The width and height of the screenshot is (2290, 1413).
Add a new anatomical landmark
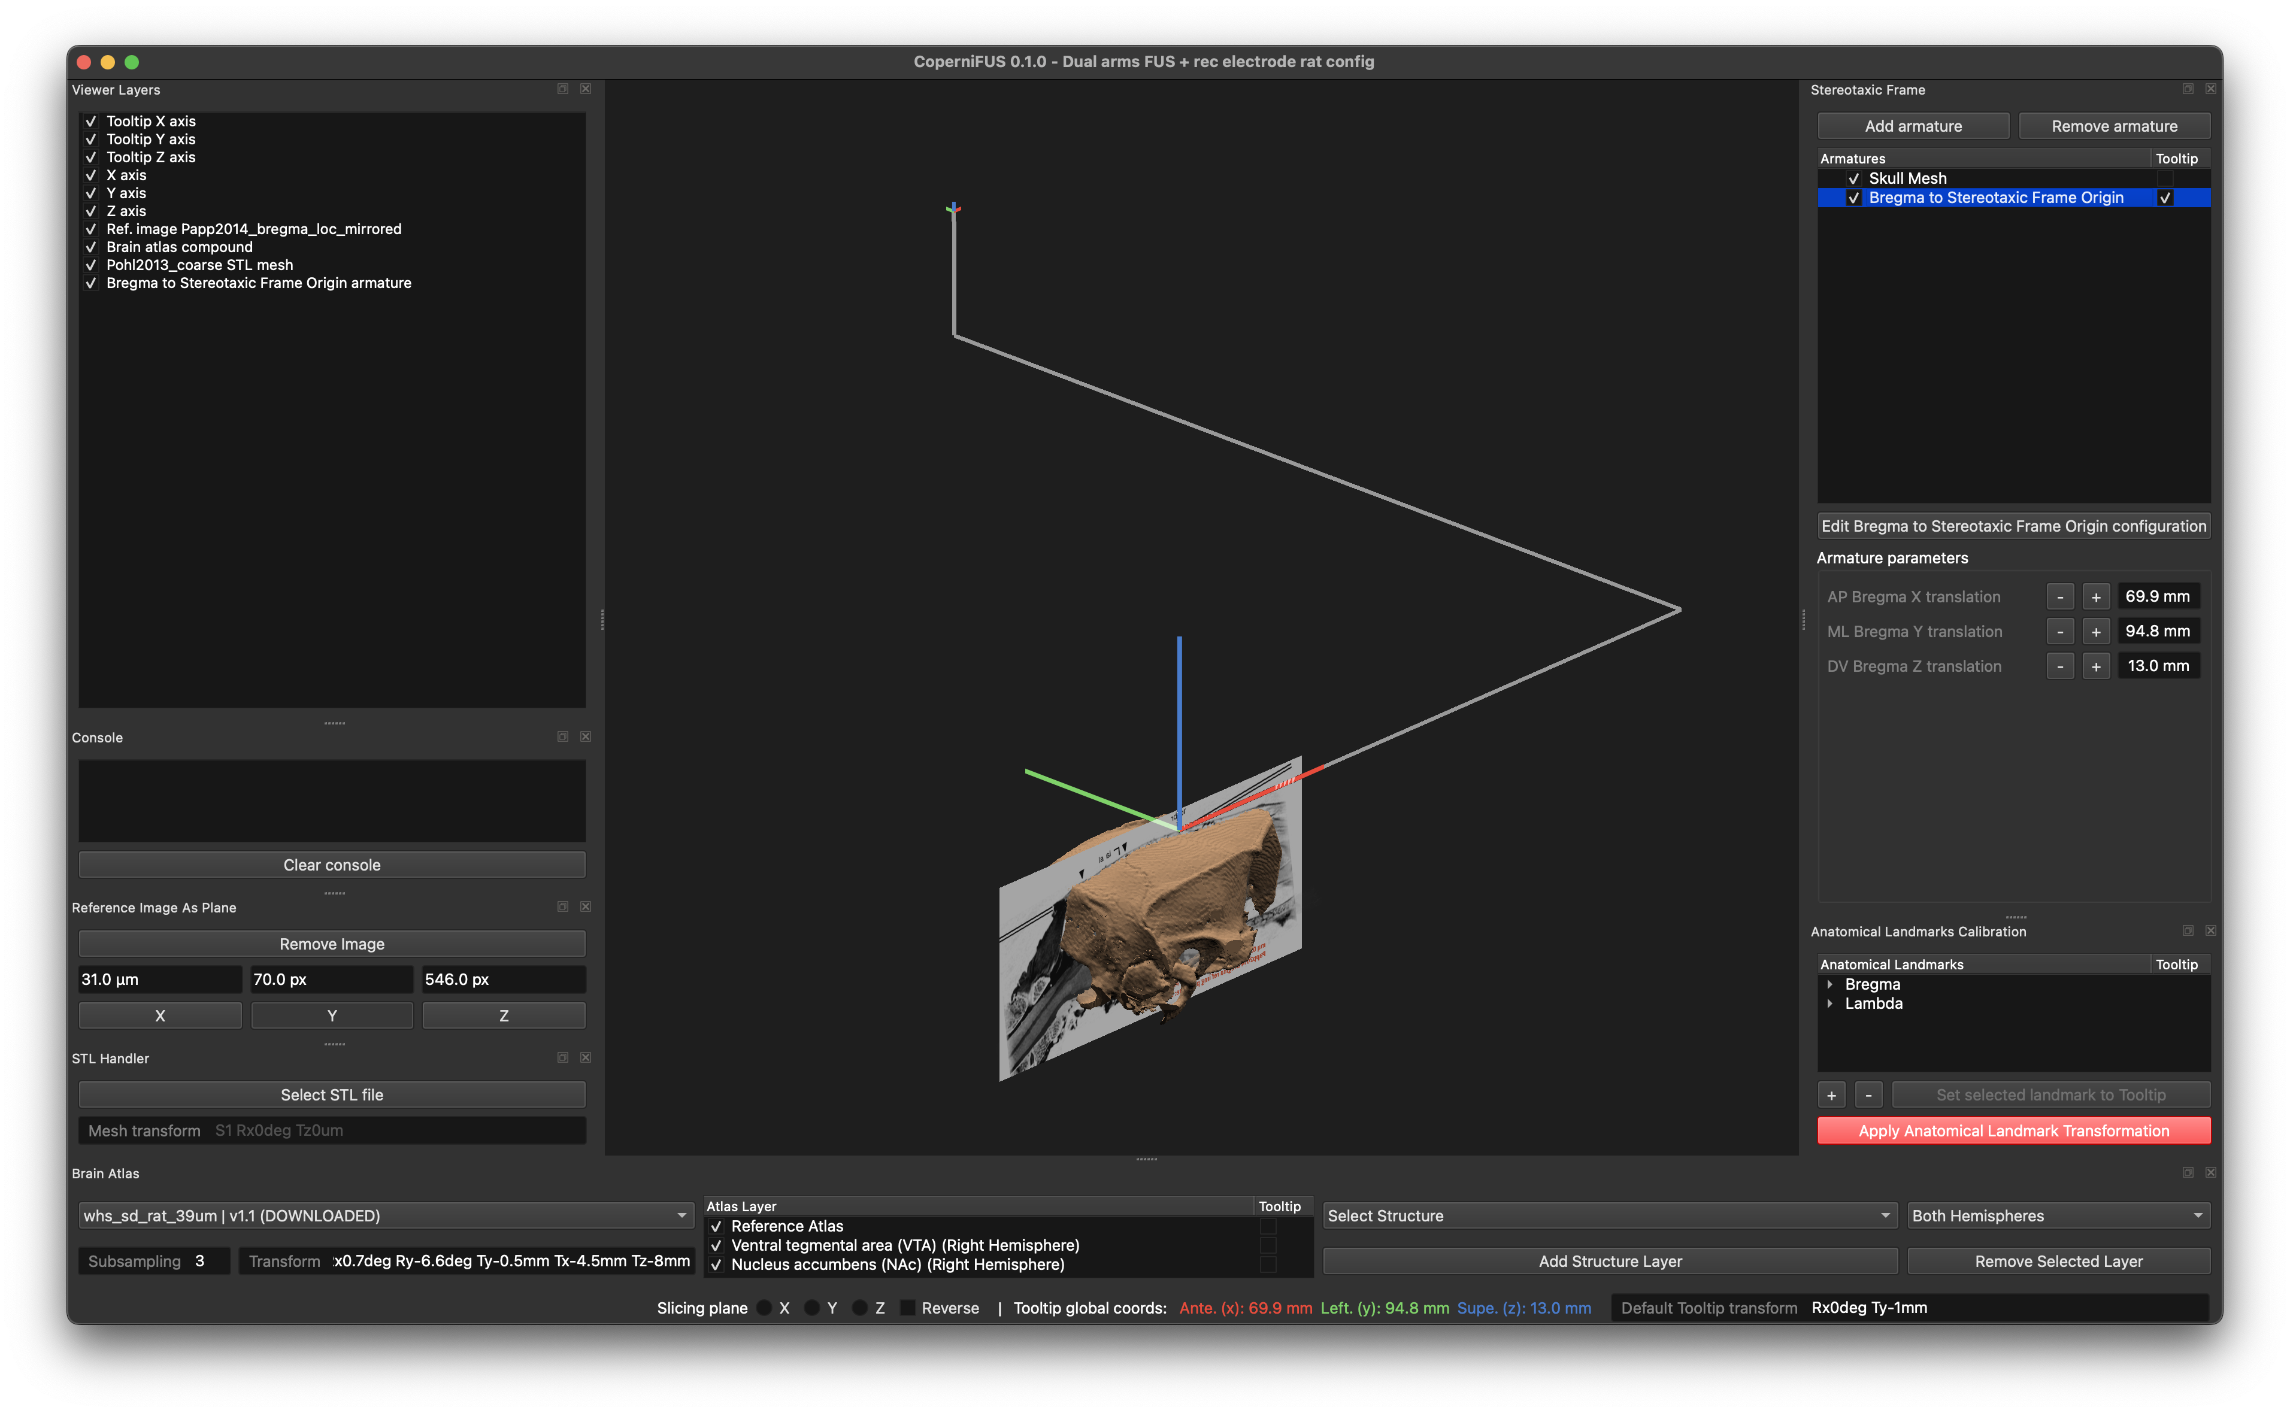click(1831, 1094)
